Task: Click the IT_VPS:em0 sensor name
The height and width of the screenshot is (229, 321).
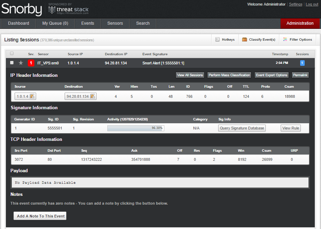Action: 48,63
